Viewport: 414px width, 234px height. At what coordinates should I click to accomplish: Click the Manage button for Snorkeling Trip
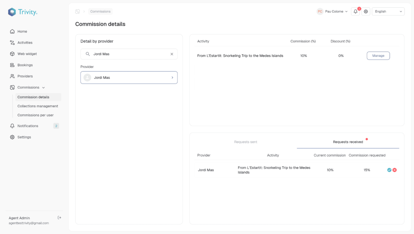coord(378,56)
